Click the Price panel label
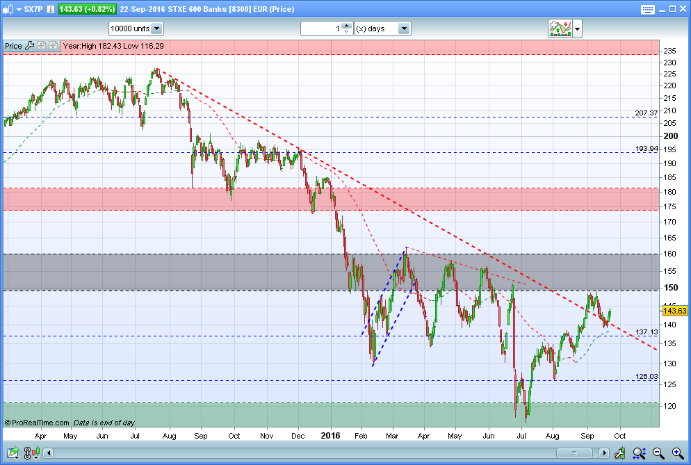This screenshot has height=465, width=691. pos(13,46)
